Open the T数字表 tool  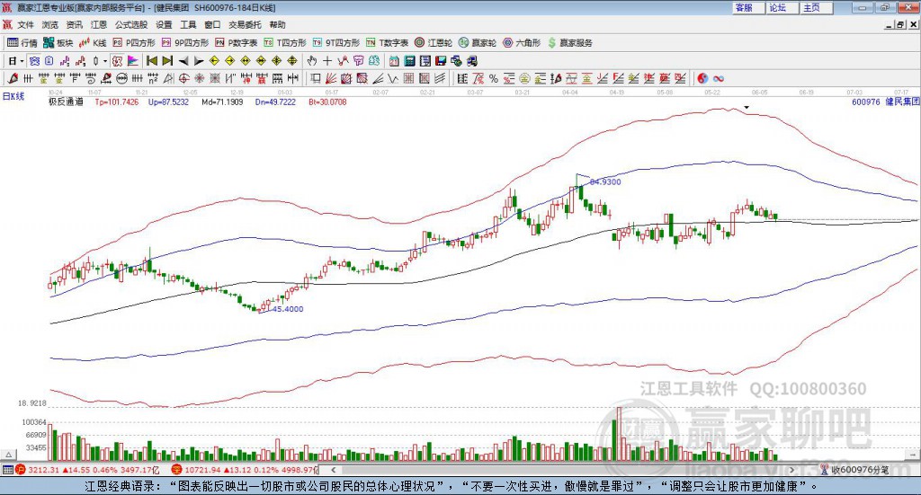[x=387, y=43]
